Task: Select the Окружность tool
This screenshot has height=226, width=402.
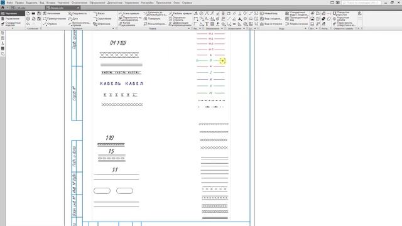Action: point(78,13)
